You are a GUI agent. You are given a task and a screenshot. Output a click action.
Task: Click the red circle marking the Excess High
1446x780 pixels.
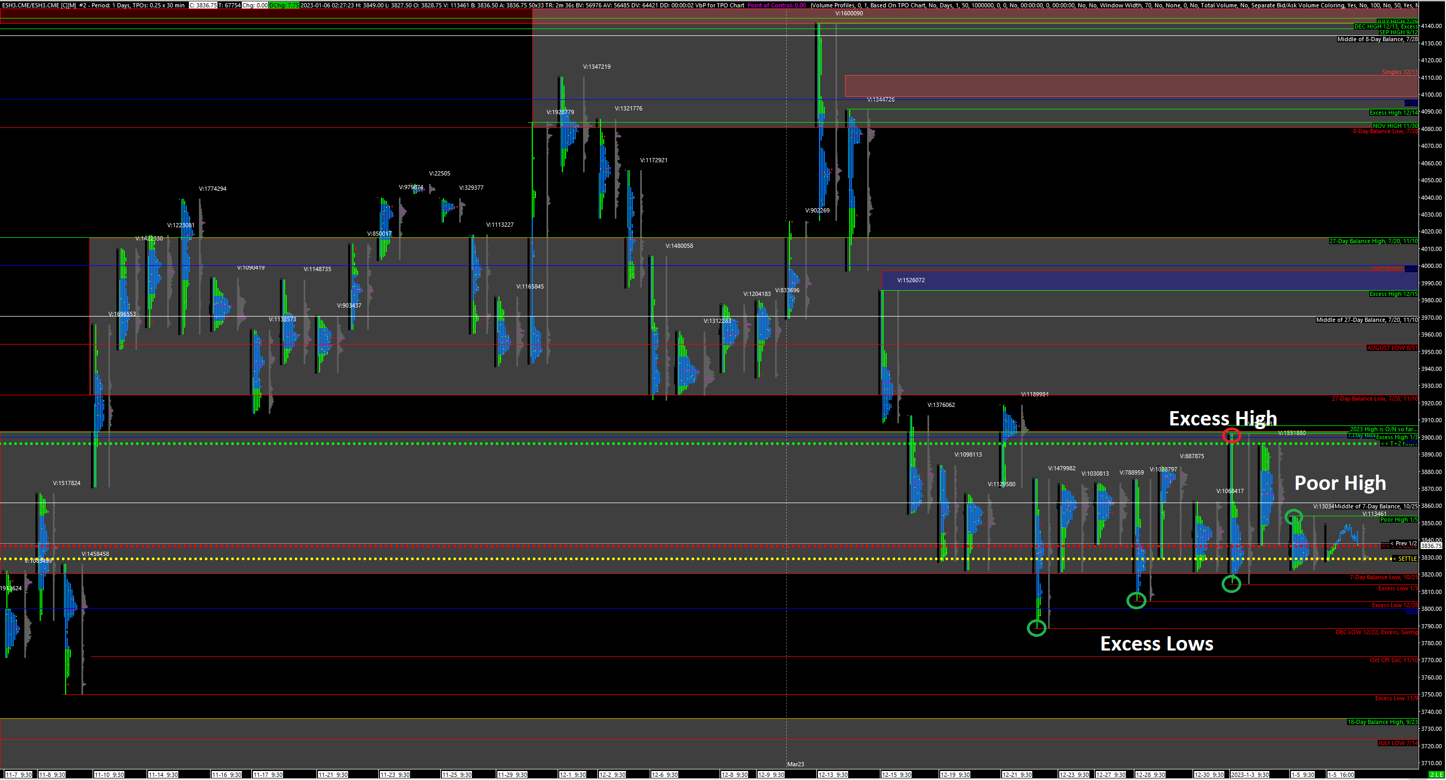[1232, 435]
